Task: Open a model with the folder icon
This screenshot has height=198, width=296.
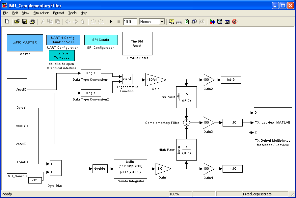Action: [x=17, y=21]
